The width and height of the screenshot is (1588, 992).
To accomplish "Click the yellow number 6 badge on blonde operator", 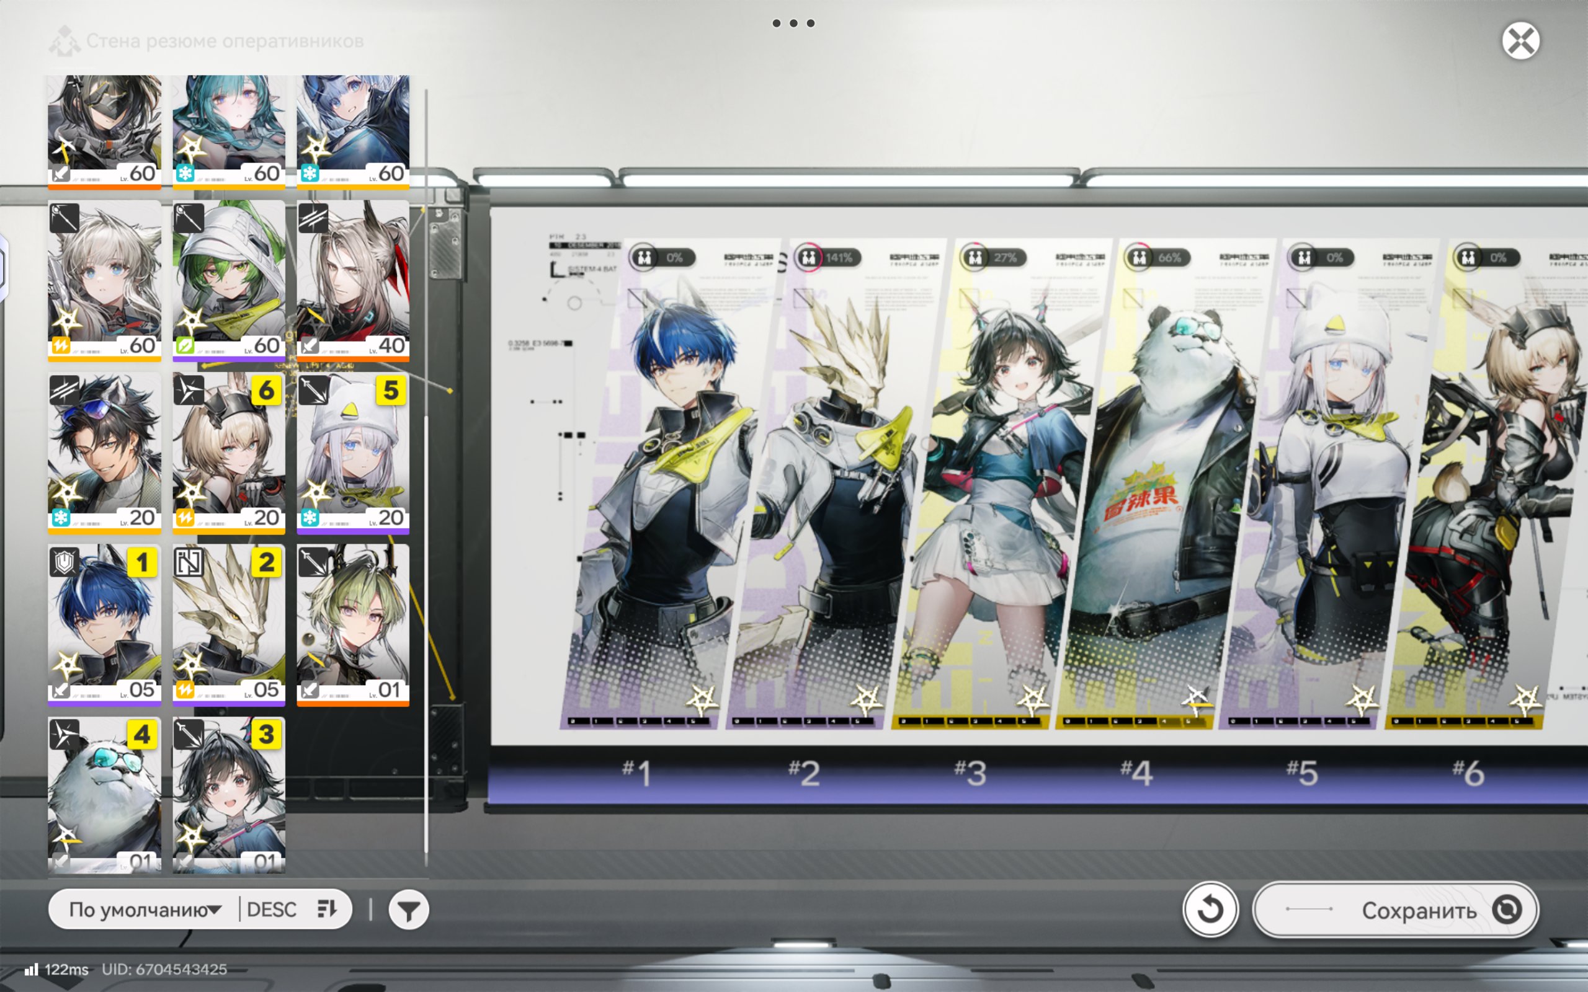I will 266,391.
